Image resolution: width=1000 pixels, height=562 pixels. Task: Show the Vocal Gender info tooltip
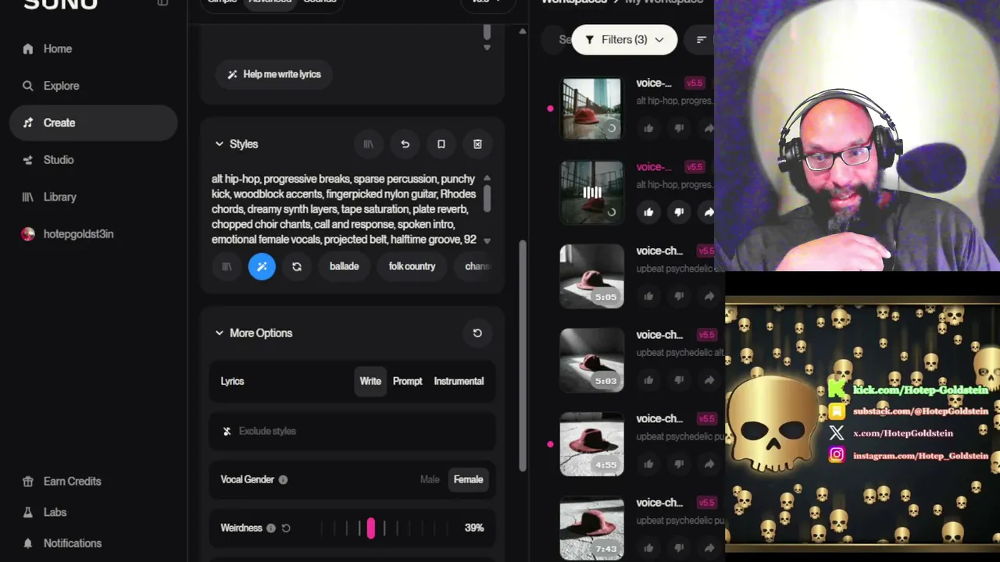(x=283, y=479)
